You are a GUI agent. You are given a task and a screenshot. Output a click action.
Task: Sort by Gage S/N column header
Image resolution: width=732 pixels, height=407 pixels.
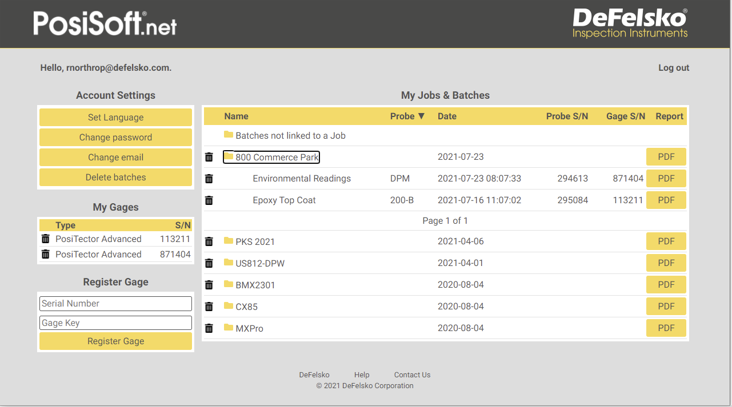tap(626, 116)
